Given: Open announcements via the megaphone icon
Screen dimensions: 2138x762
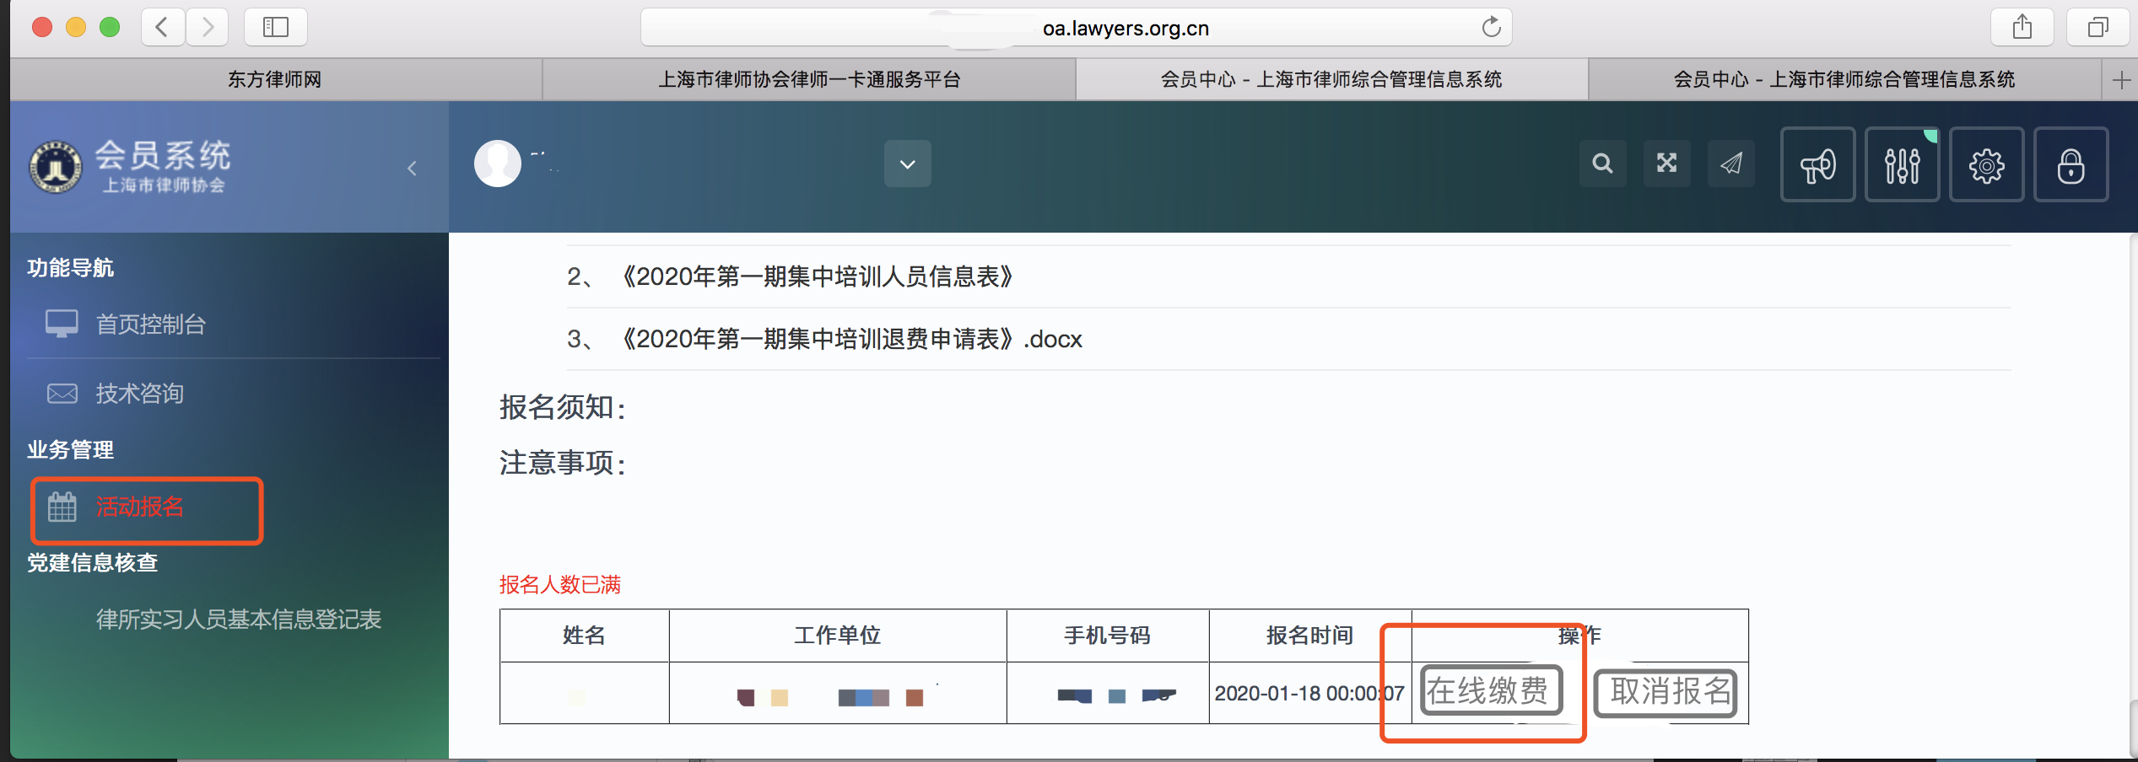Looking at the screenshot, I should click(x=1817, y=165).
